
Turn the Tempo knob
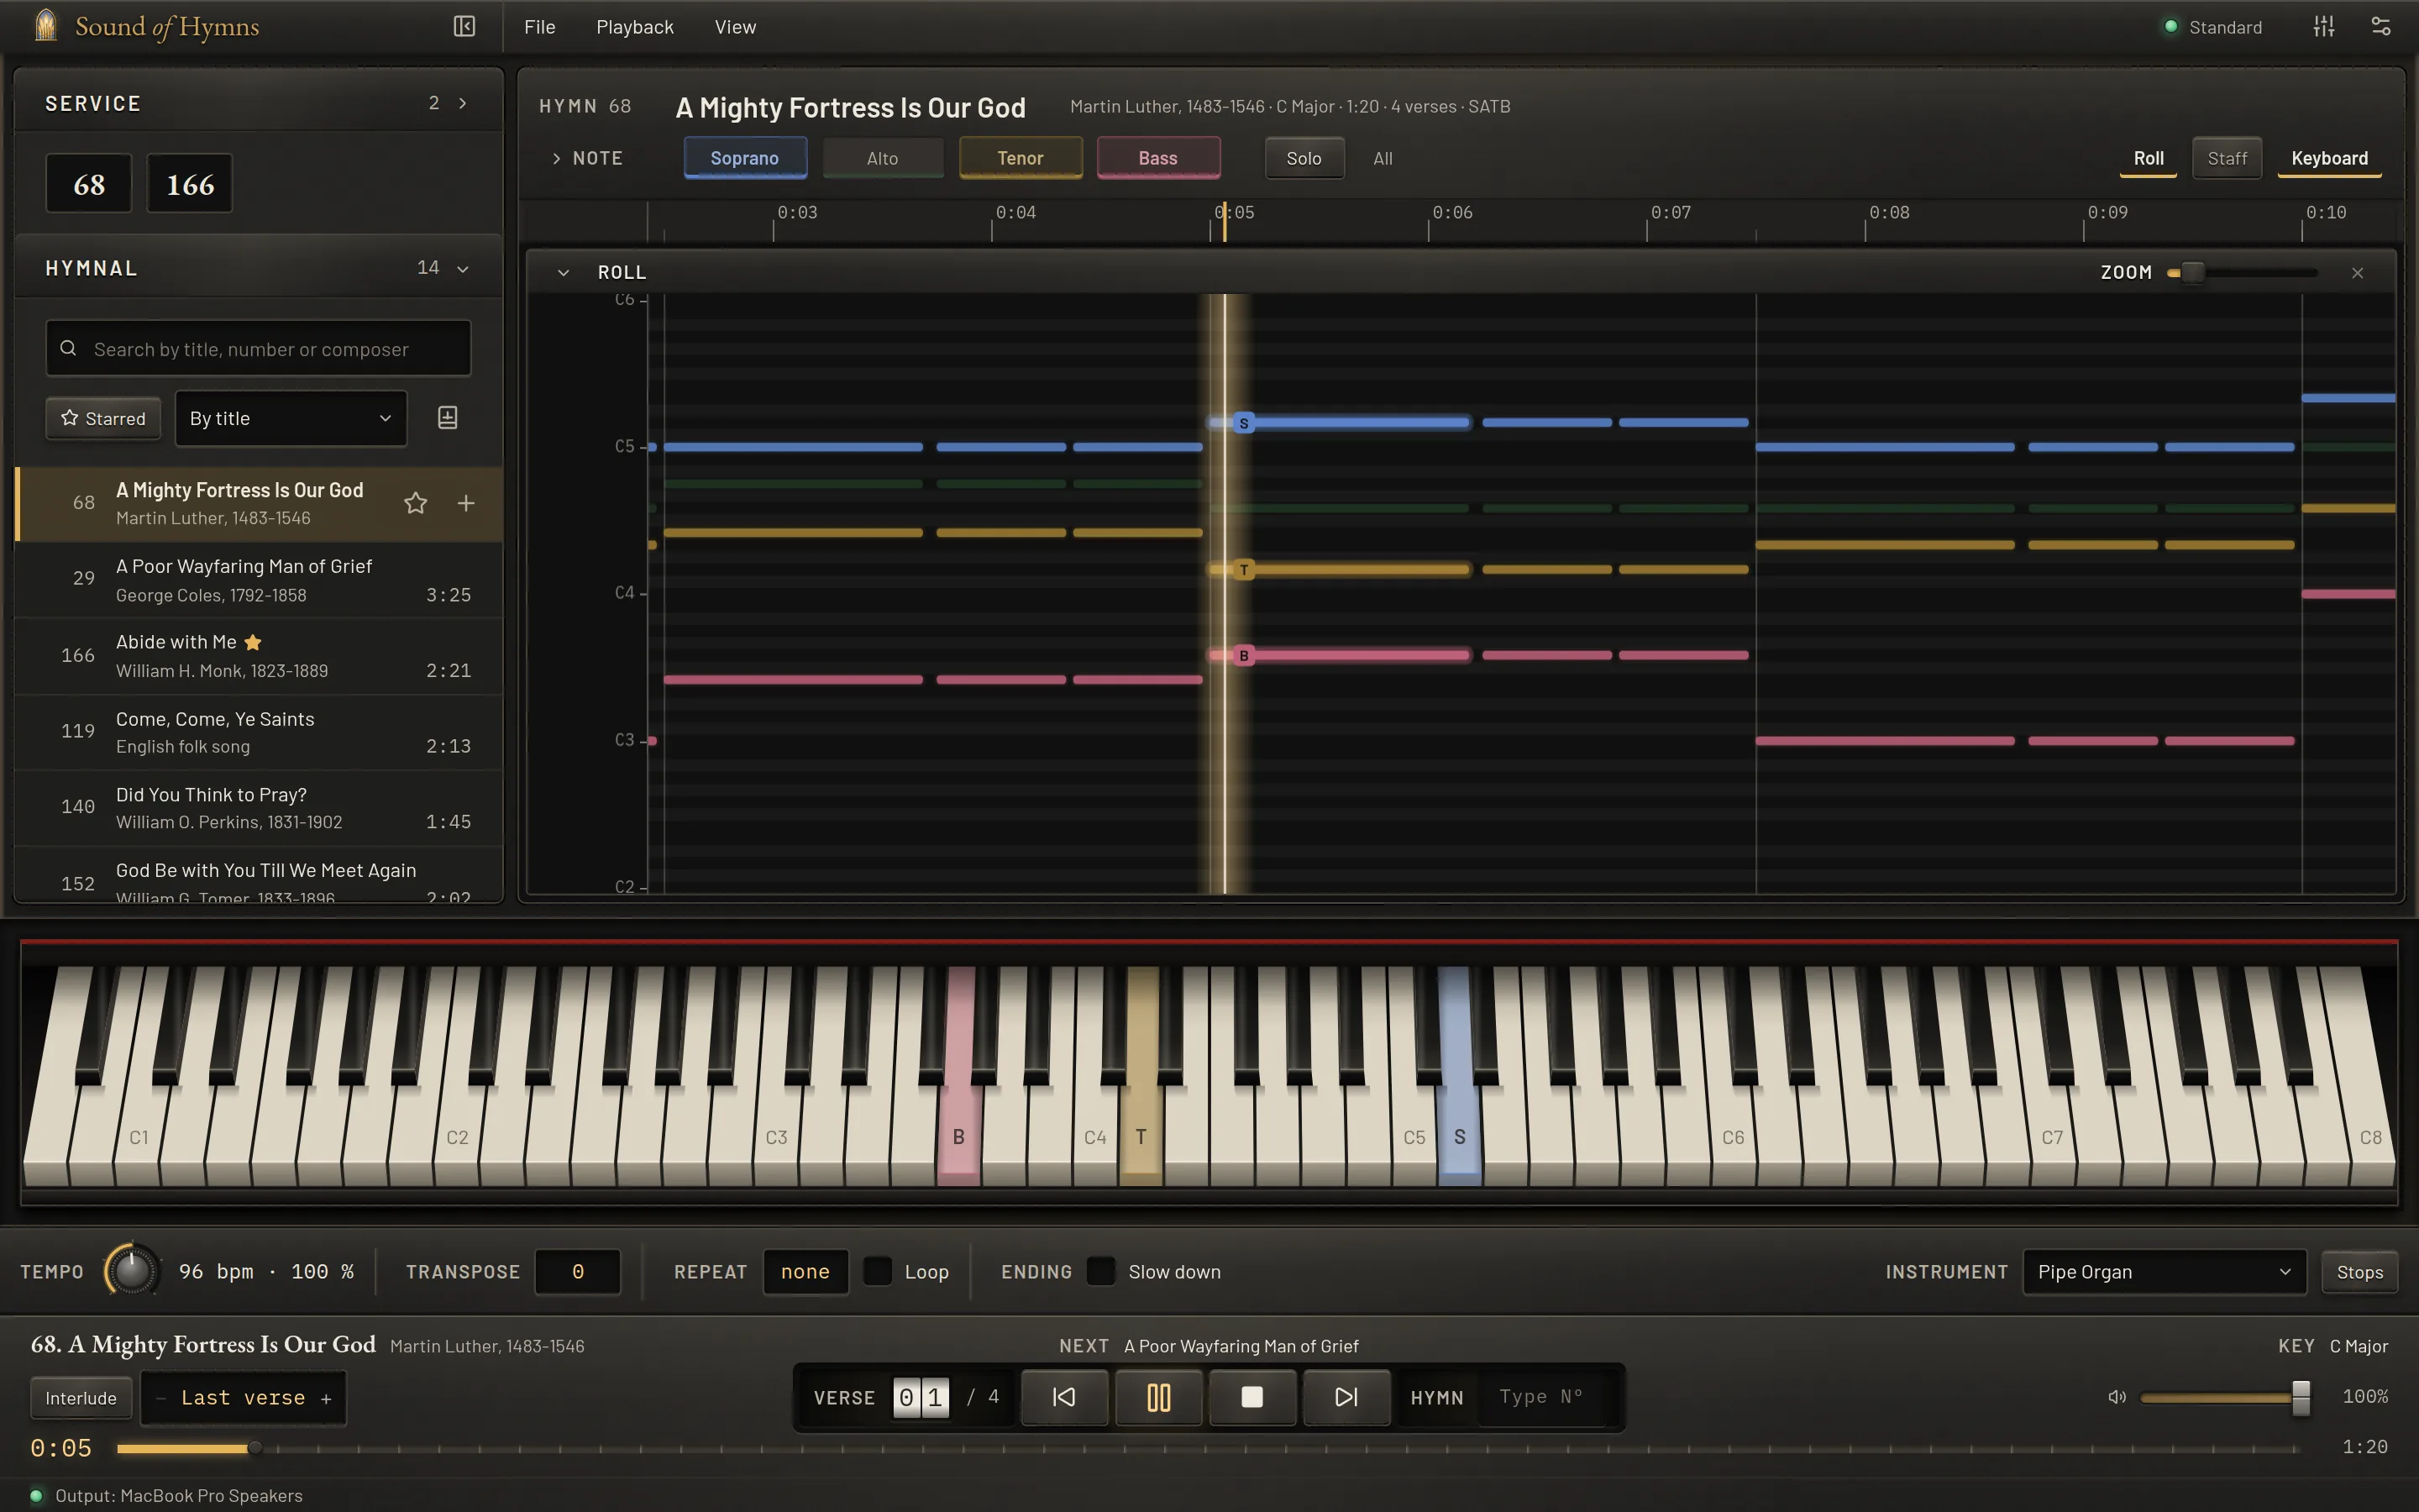point(132,1271)
